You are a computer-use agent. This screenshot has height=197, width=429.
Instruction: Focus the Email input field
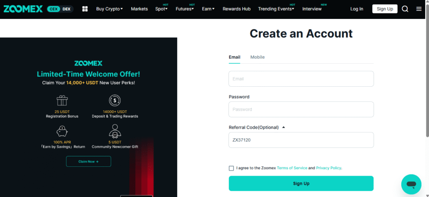[x=301, y=79]
